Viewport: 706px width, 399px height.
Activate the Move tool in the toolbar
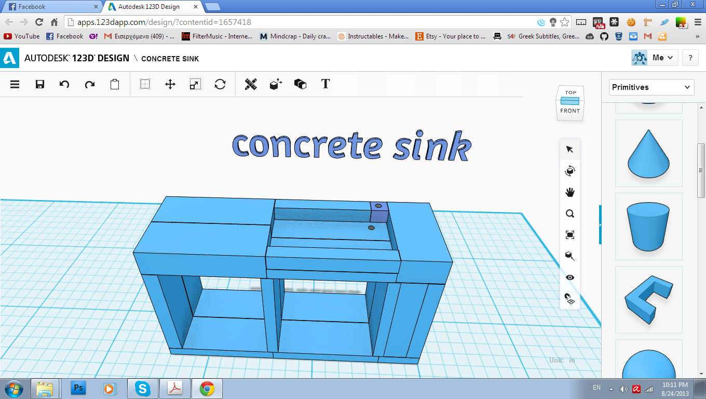pyautogui.click(x=170, y=84)
